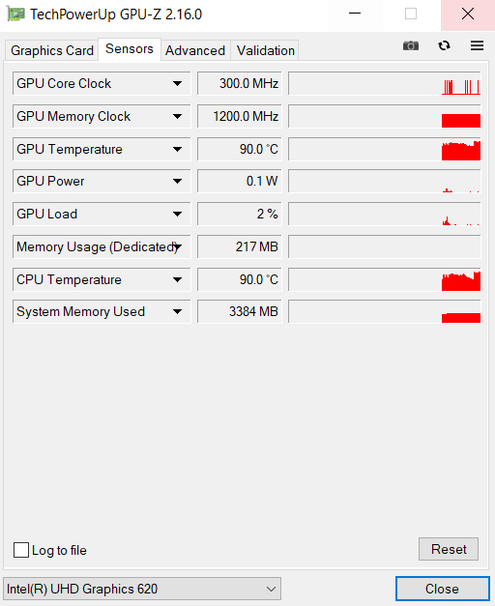Take a screenshot with the camera icon
Screen dimensions: 495x606
coord(411,45)
